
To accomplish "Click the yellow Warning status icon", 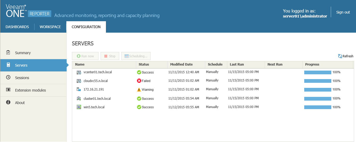I will [139, 90].
